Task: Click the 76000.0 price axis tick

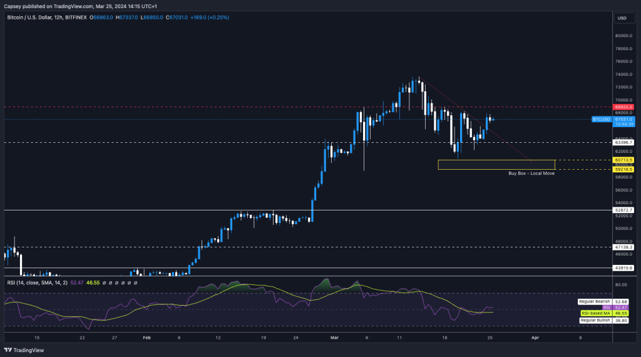Action: (x=624, y=61)
